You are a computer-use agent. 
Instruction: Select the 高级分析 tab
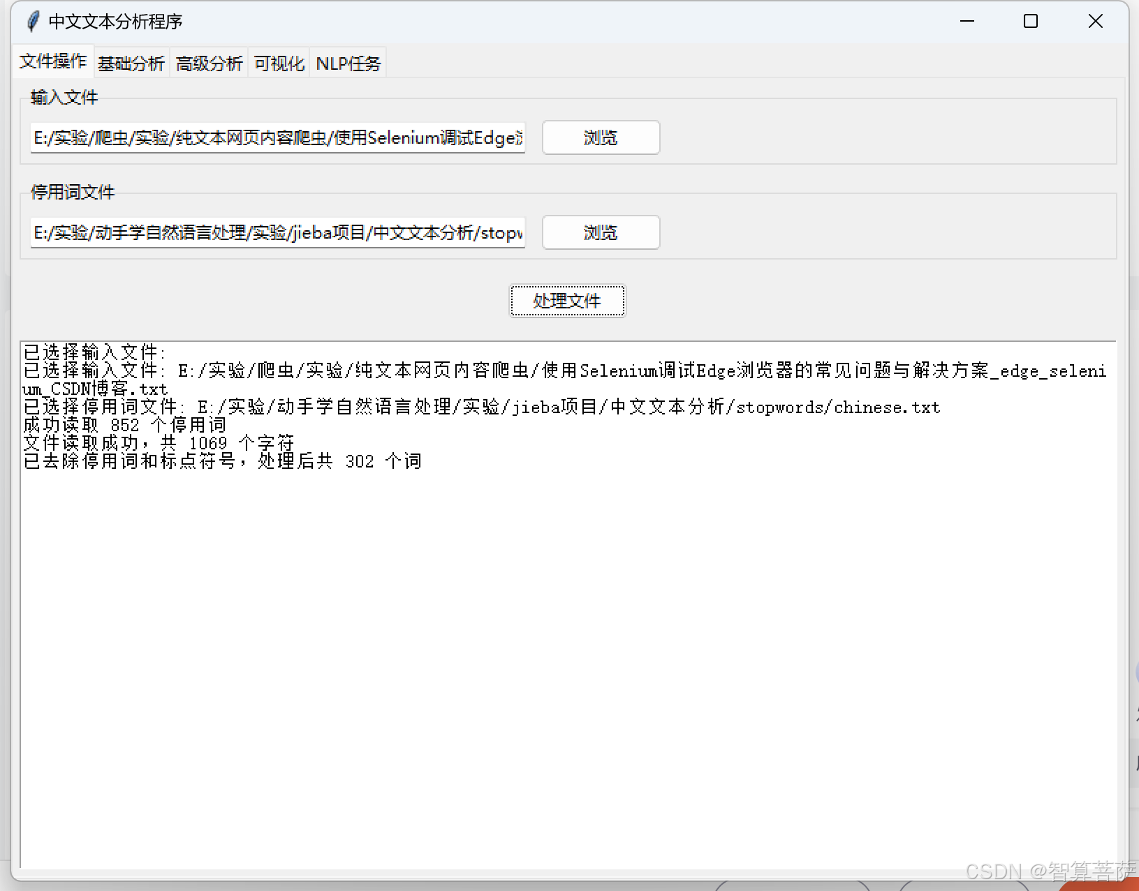(x=209, y=64)
